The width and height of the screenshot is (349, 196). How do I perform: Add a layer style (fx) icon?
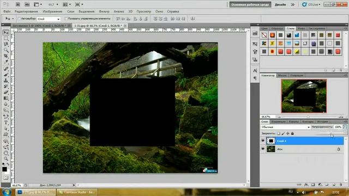[x=306, y=185]
